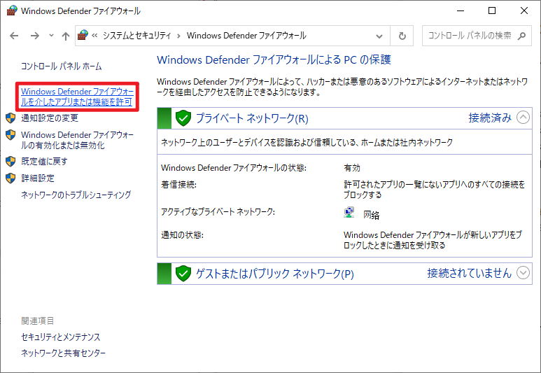The height and width of the screenshot is (373, 541).
Task: Click the search magnifier icon
Action: (521, 36)
